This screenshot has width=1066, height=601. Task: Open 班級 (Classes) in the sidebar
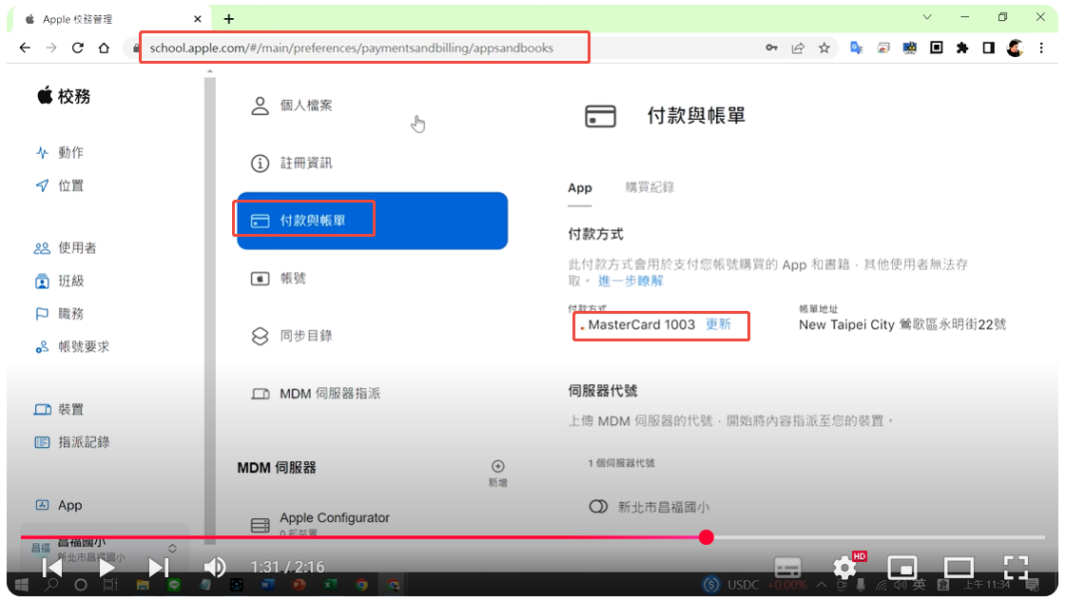coord(59,281)
